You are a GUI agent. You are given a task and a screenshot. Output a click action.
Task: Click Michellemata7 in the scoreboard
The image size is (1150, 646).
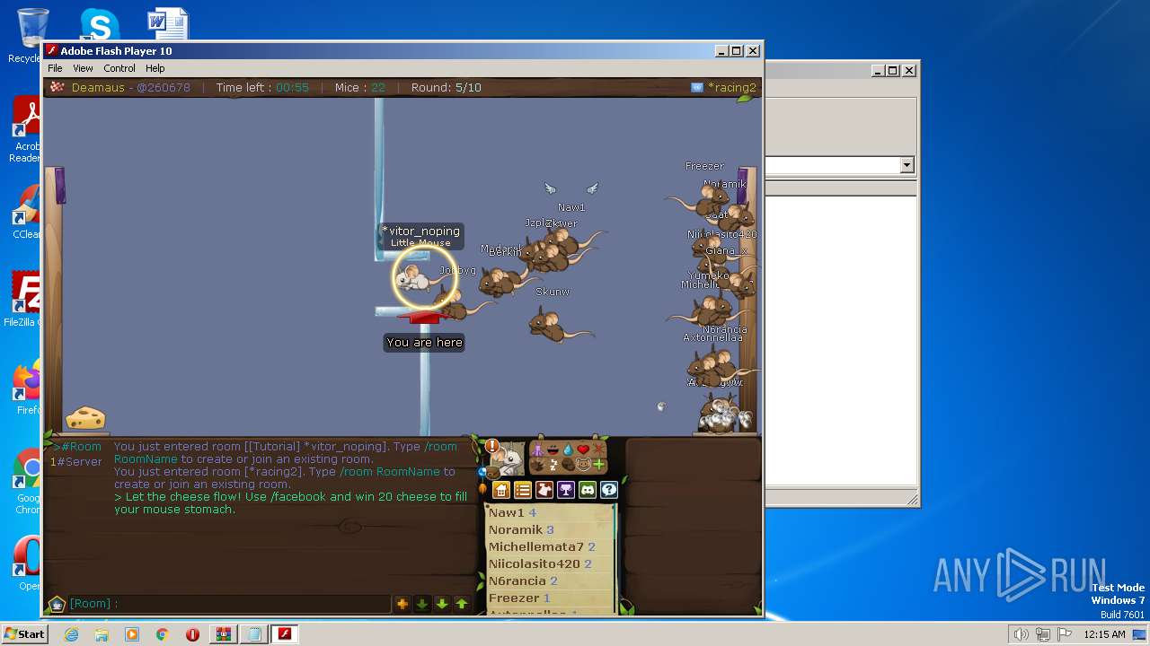point(536,546)
